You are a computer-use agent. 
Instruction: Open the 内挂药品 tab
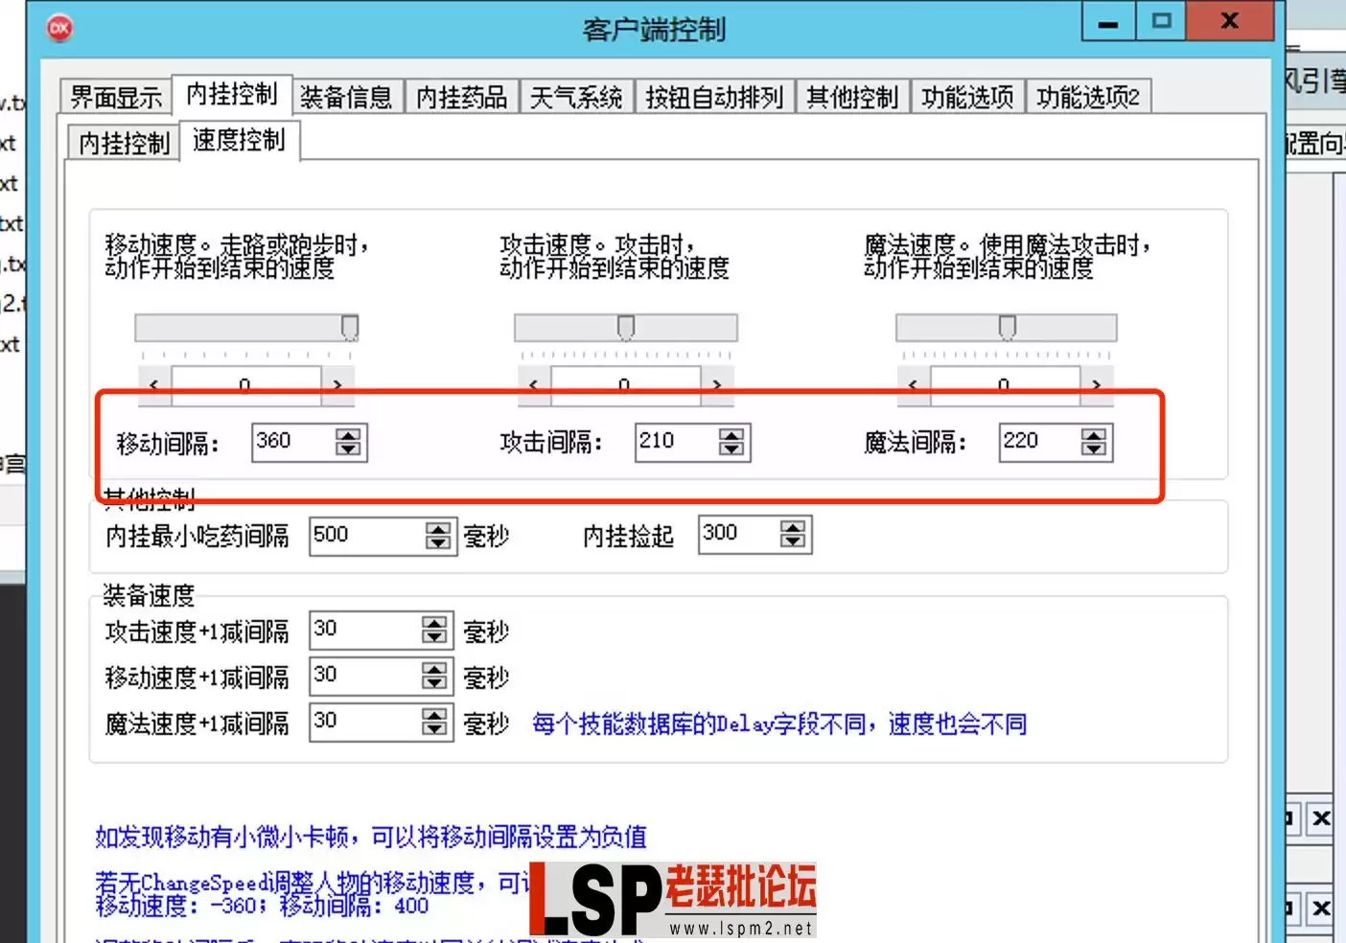(461, 98)
